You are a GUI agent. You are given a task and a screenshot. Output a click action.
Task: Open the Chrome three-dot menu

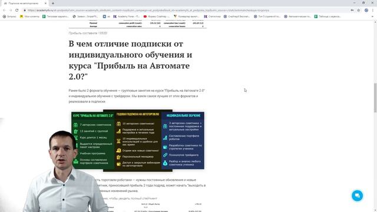(373, 11)
